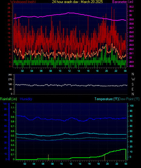Viewport: 141px width, 168px height.
Task: Select the "Rainfall (.in)" legend label
Action: point(8,99)
